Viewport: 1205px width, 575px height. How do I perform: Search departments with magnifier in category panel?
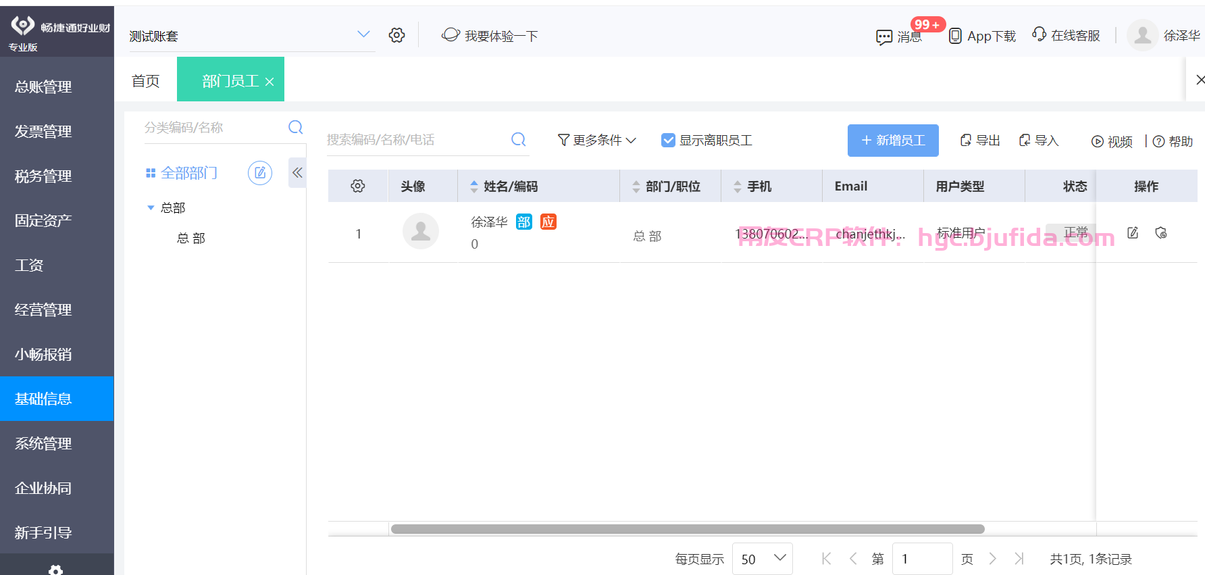(x=295, y=127)
